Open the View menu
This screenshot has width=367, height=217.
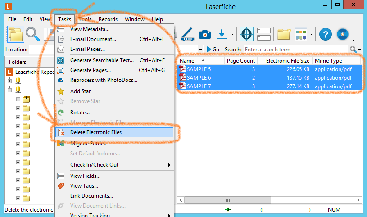[x=45, y=19]
